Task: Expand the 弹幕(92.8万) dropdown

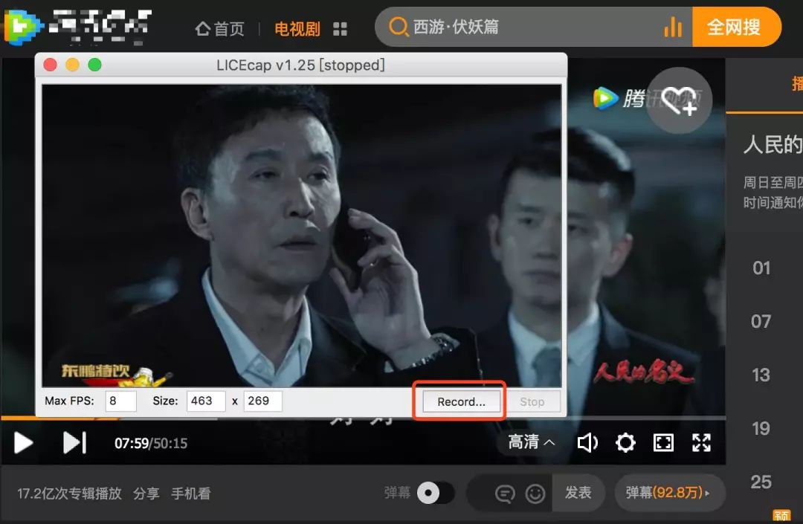Action: click(669, 493)
